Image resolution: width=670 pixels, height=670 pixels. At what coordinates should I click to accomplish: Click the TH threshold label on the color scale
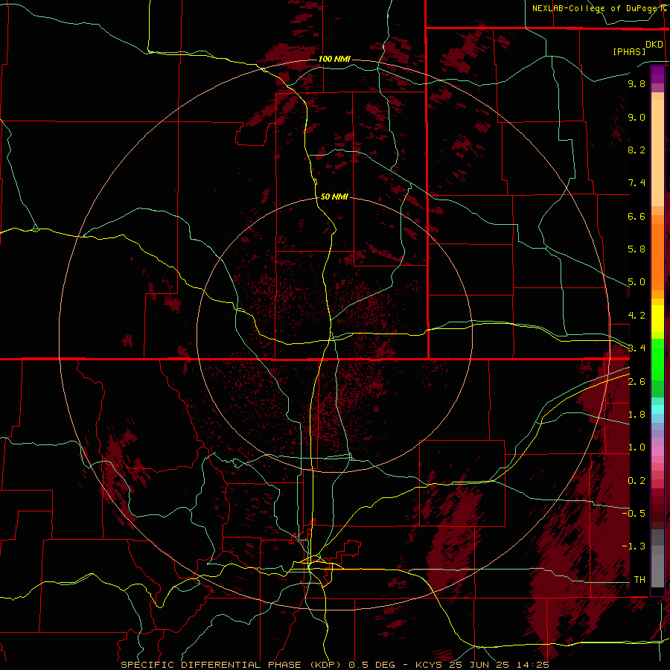click(x=639, y=580)
